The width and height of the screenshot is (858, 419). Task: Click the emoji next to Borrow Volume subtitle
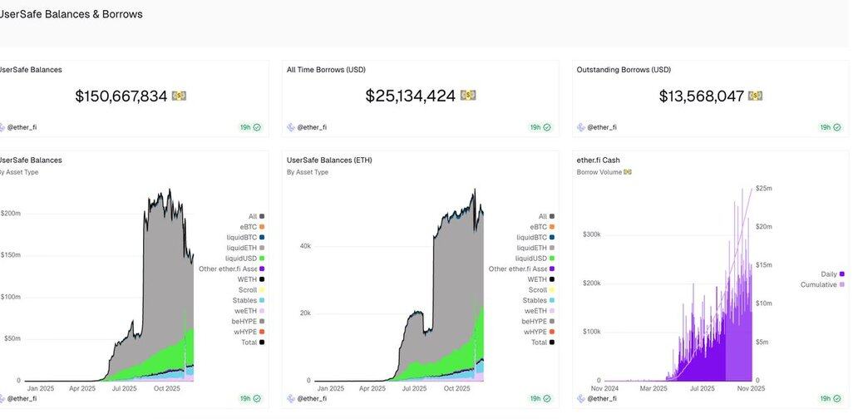pos(628,172)
